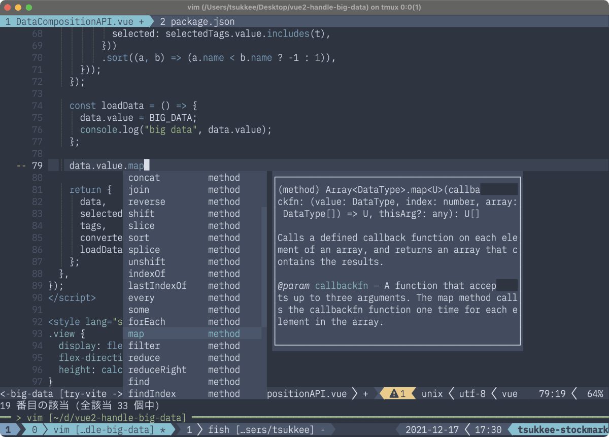
Task: Pick reverse from the completion list
Action: (192, 201)
